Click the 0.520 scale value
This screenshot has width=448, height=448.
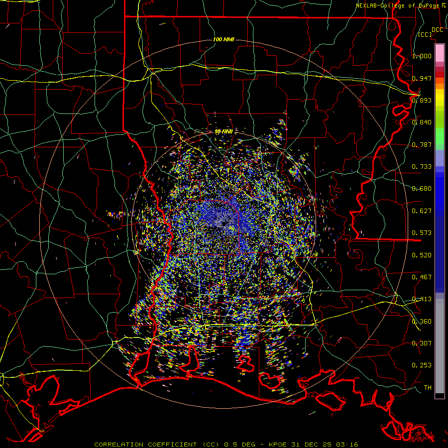click(422, 255)
